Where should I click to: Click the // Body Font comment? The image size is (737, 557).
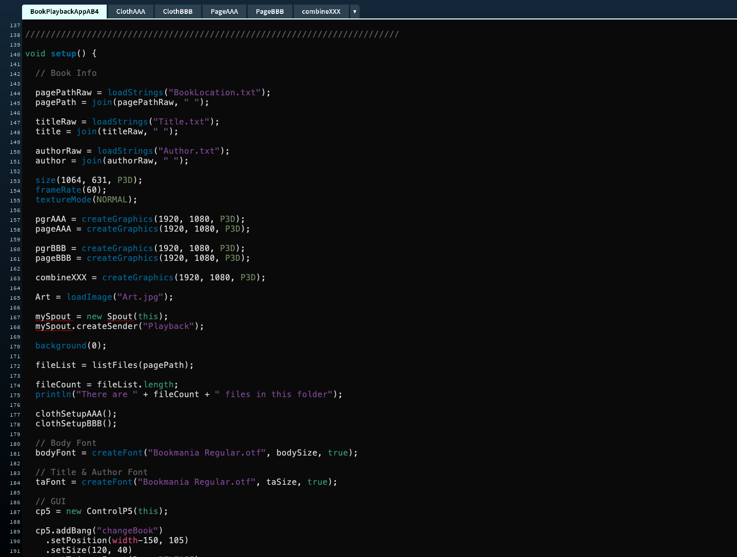(66, 443)
